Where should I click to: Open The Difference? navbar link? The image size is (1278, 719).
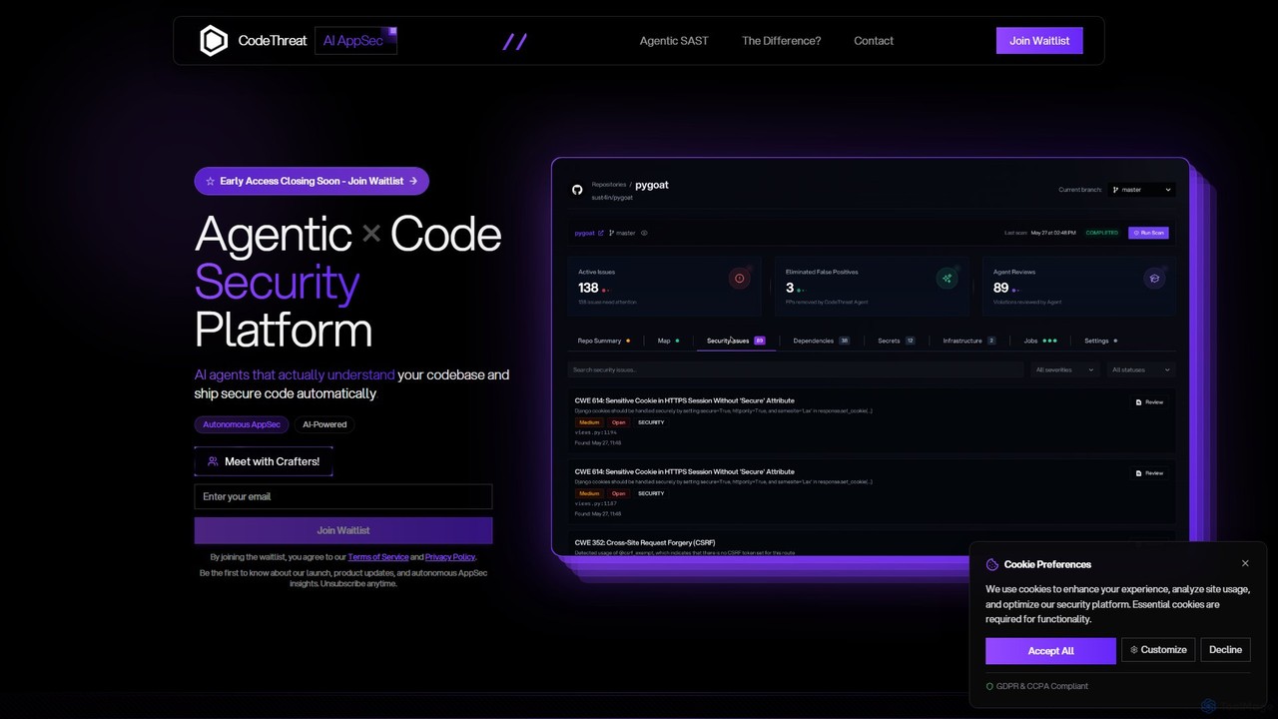click(x=781, y=41)
